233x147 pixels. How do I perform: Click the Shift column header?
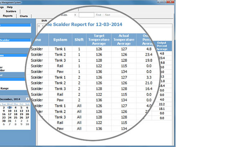coord(79,39)
